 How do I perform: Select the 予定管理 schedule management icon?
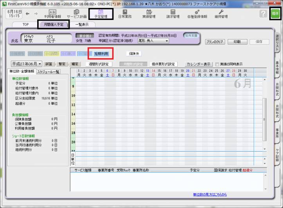tap(101, 14)
